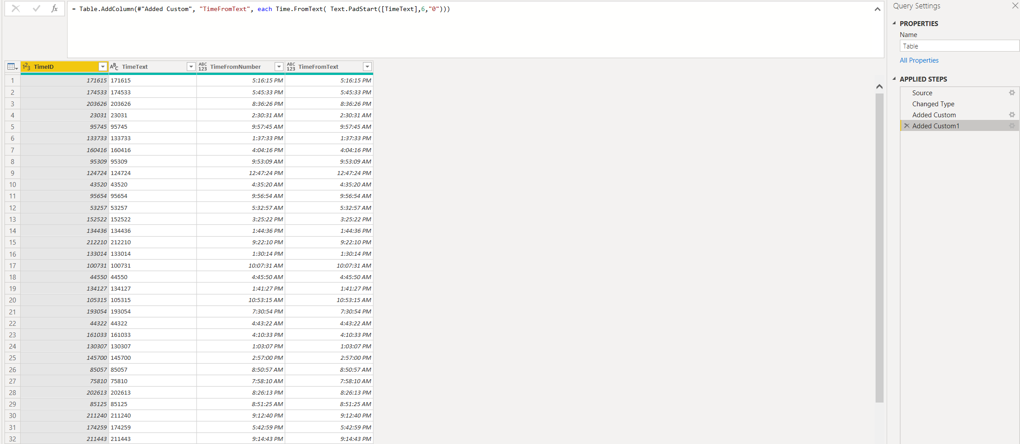
Task: Change TimeFromText column data type icon
Action: 291,67
